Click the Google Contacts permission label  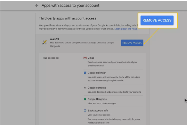tap(97, 88)
